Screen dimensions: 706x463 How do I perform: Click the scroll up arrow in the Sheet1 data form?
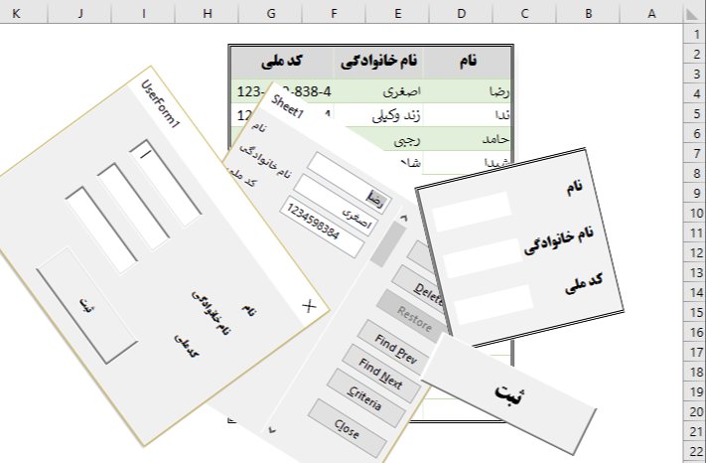403,218
